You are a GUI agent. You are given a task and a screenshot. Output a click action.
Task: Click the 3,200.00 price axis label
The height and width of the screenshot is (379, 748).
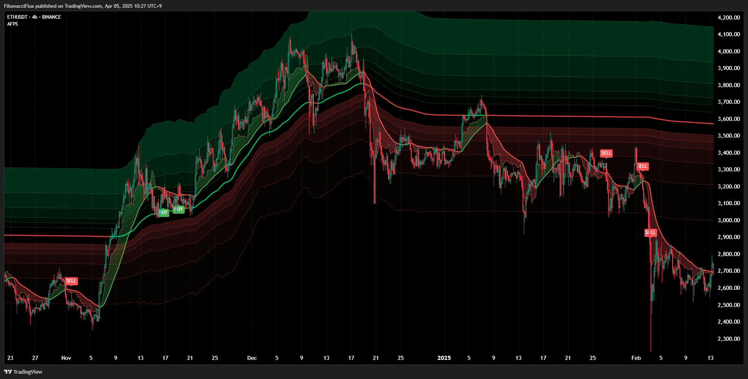click(729, 186)
